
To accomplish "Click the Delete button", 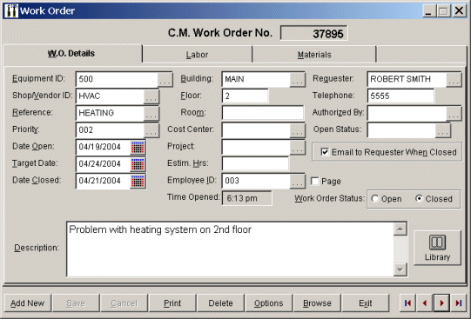I will point(221,303).
